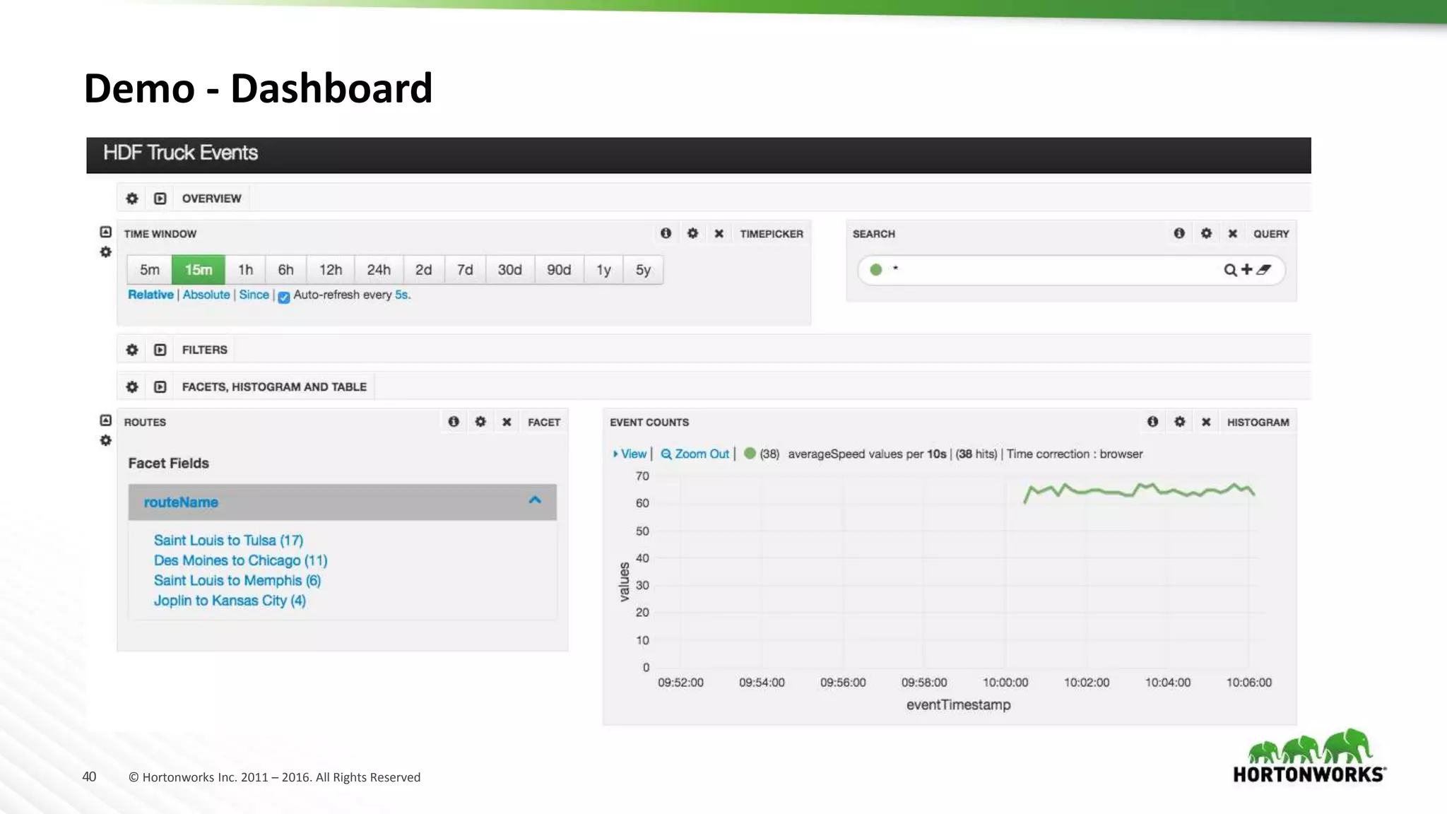
Task: Remove the Timepicker panel
Action: [719, 234]
